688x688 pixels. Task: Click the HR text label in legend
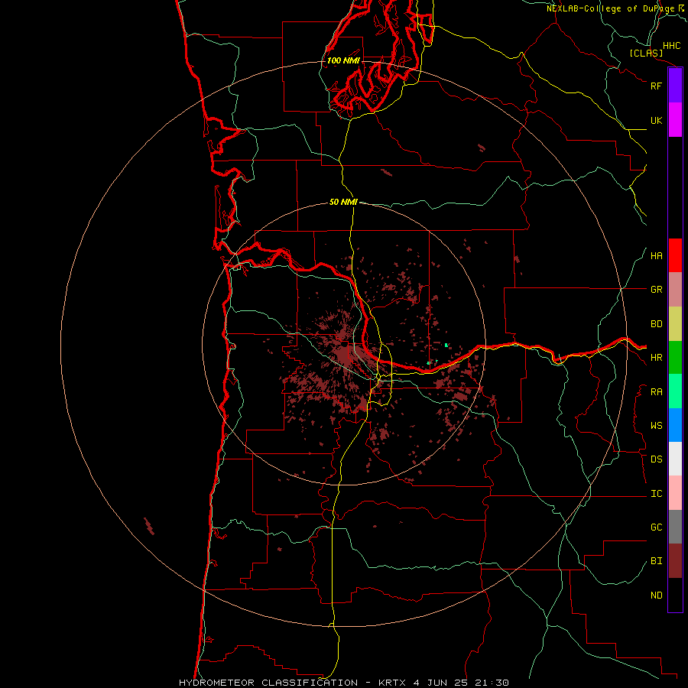[x=656, y=358]
